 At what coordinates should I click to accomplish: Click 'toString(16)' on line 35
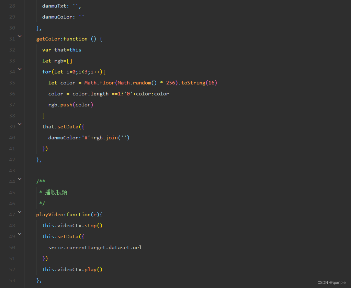tap(199, 83)
